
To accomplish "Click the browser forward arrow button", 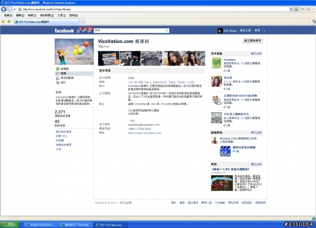I will coord(10,9).
